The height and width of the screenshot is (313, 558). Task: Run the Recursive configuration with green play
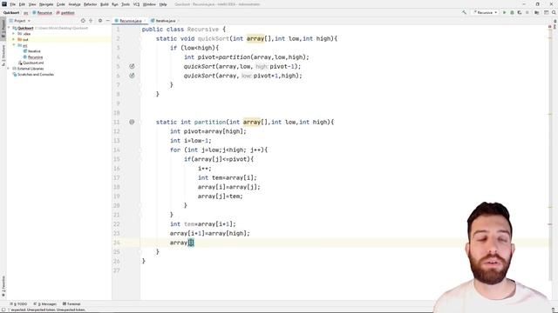coord(504,12)
